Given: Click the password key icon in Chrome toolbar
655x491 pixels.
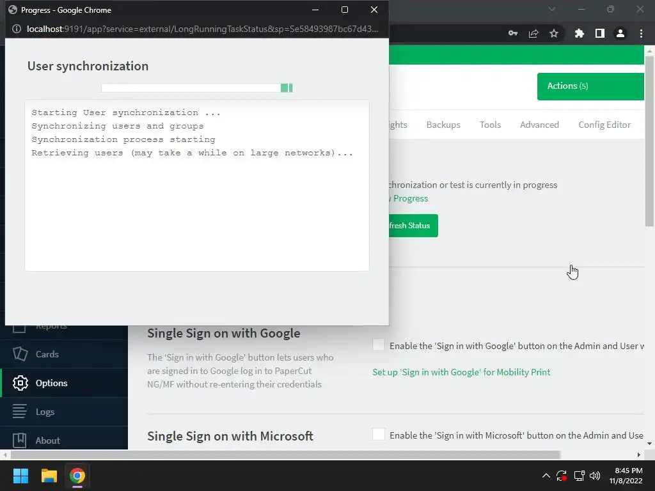Looking at the screenshot, I should (x=513, y=33).
